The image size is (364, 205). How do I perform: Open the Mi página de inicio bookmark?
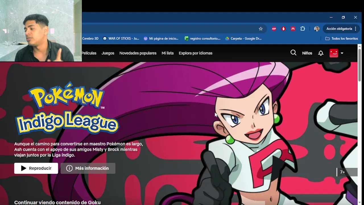(161, 38)
